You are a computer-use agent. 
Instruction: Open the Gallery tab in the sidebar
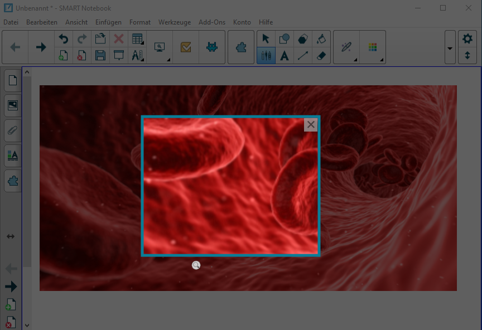click(12, 105)
